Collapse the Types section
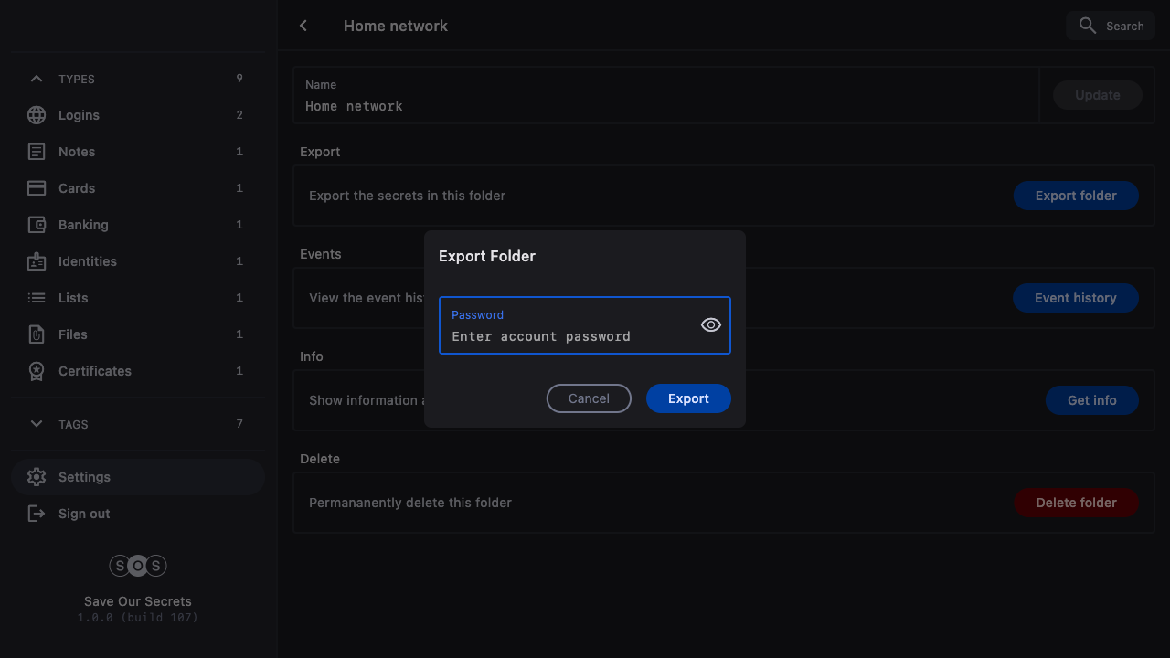Screen dimensions: 1170x658 coord(37,79)
